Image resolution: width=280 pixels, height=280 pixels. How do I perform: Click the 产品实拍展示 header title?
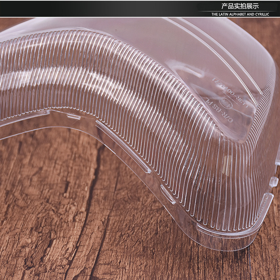(x=240, y=6)
